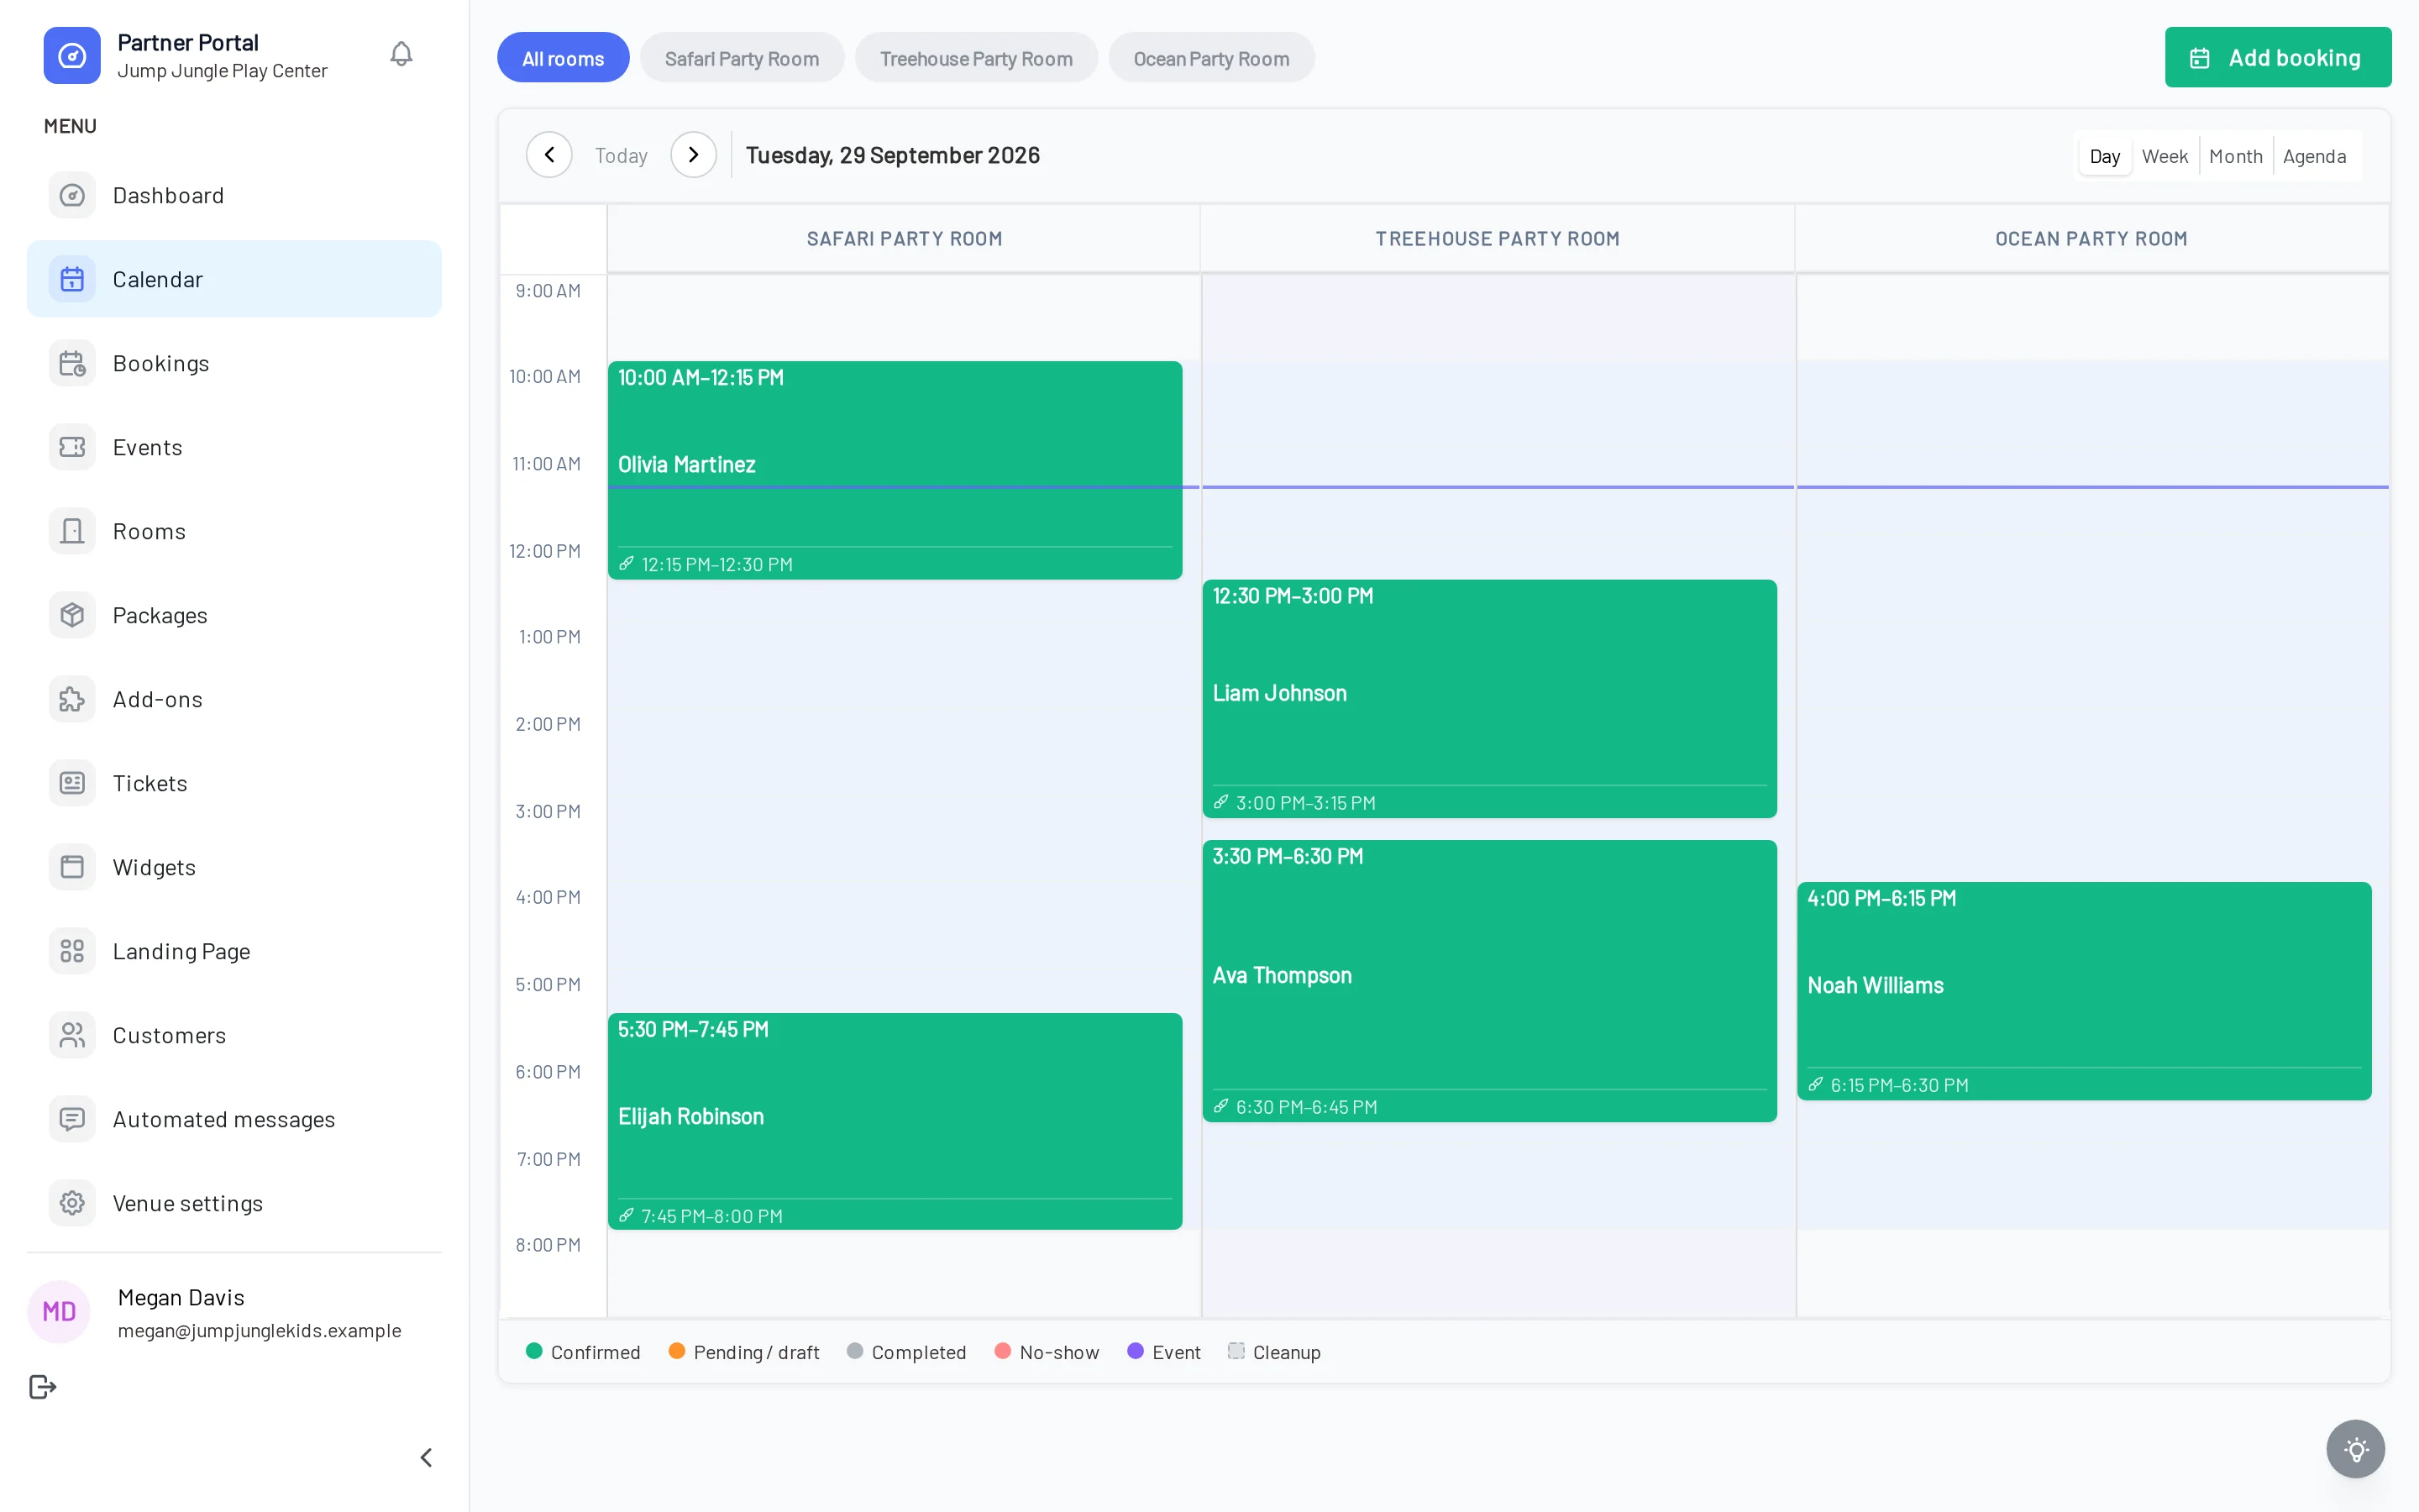Click the No-show red legend dot

pos(1003,1351)
